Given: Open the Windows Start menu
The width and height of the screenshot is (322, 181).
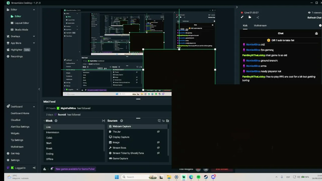Looking at the screenshot, I should (117, 177).
